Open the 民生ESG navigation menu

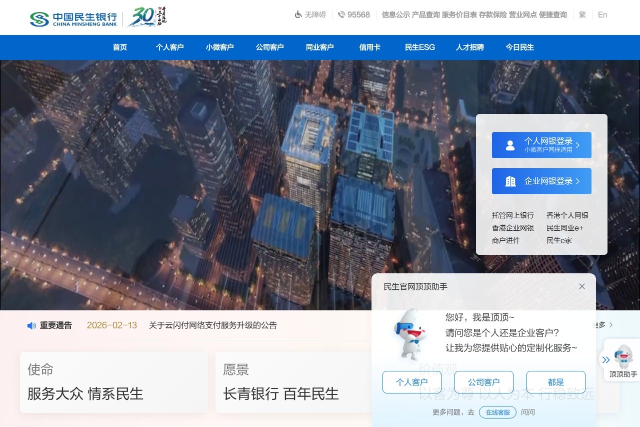click(x=420, y=47)
